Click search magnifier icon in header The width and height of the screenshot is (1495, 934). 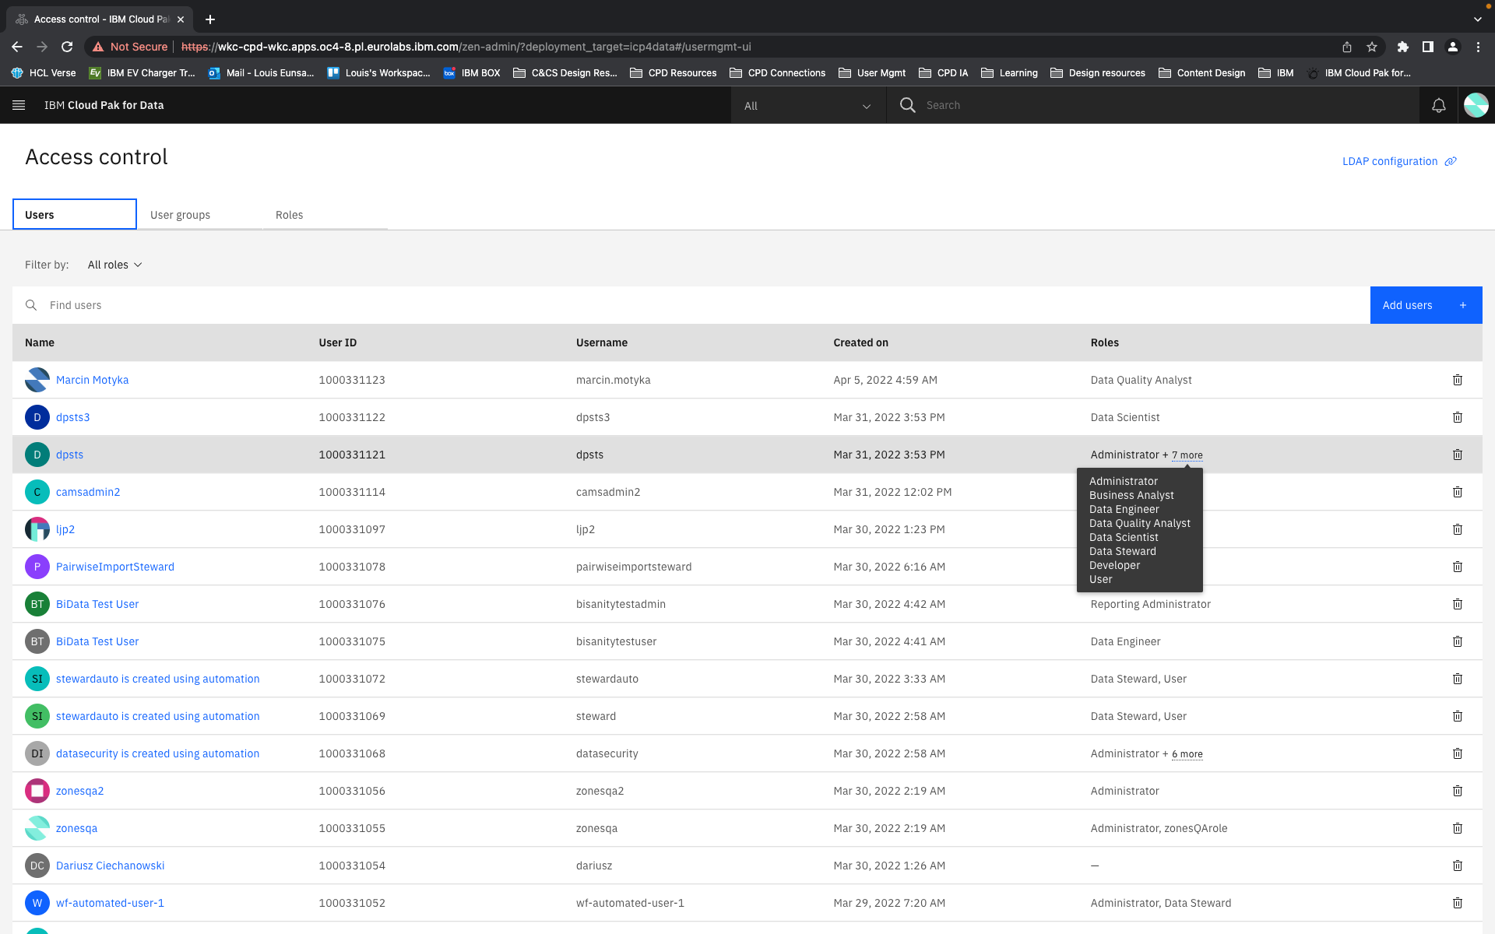click(907, 105)
